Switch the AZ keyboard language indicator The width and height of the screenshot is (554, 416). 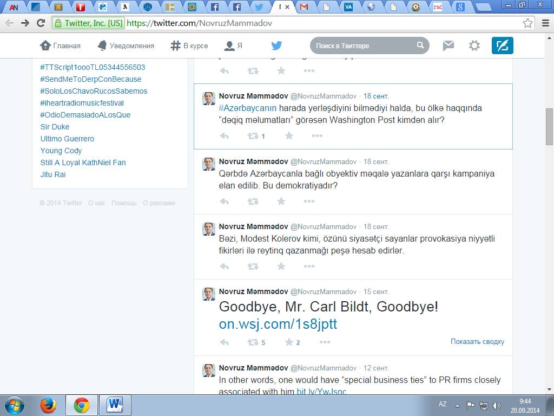[443, 404]
